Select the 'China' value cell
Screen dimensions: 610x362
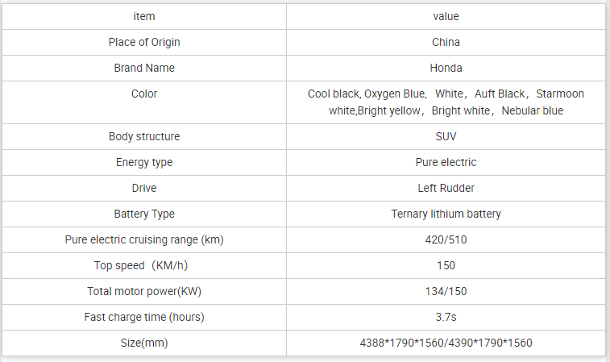tap(446, 43)
